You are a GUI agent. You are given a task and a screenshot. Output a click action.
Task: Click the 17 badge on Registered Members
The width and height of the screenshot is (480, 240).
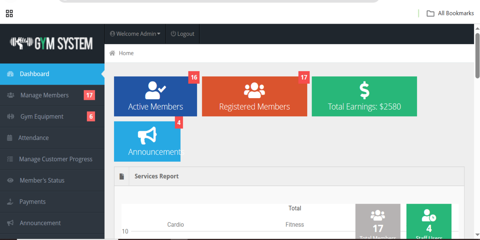[304, 77]
